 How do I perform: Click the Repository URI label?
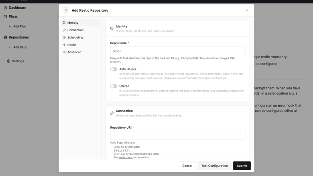(121, 127)
